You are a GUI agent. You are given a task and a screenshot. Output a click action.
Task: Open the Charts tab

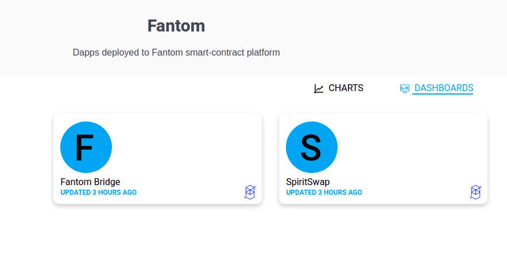(339, 88)
